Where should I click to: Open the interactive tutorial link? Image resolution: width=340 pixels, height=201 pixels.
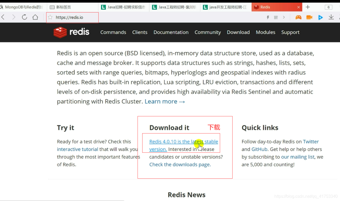tap(78, 149)
